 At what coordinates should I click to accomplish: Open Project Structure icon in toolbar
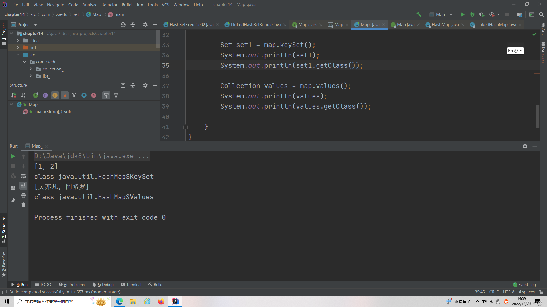coord(519,14)
